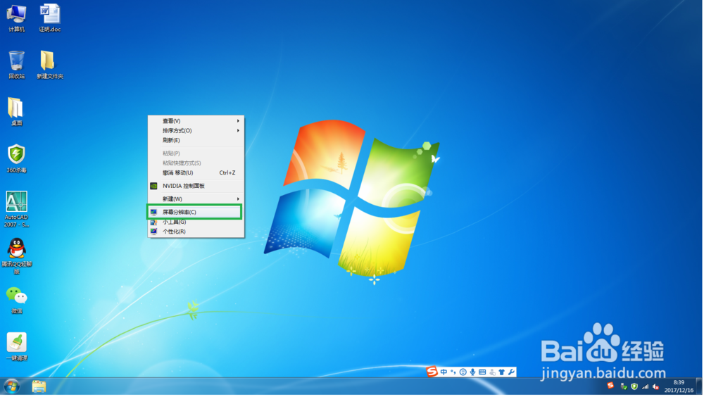704x397 pixels.
Task: Click the muted volume tray icon
Action: coord(656,386)
